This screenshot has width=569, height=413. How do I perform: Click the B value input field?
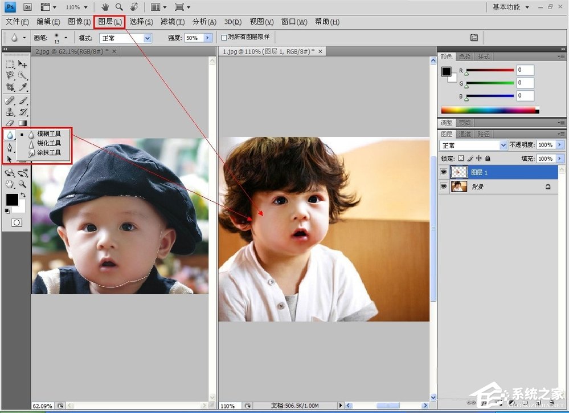[x=525, y=96]
